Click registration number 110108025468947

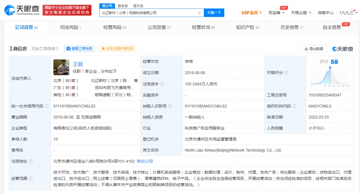(x=325, y=95)
